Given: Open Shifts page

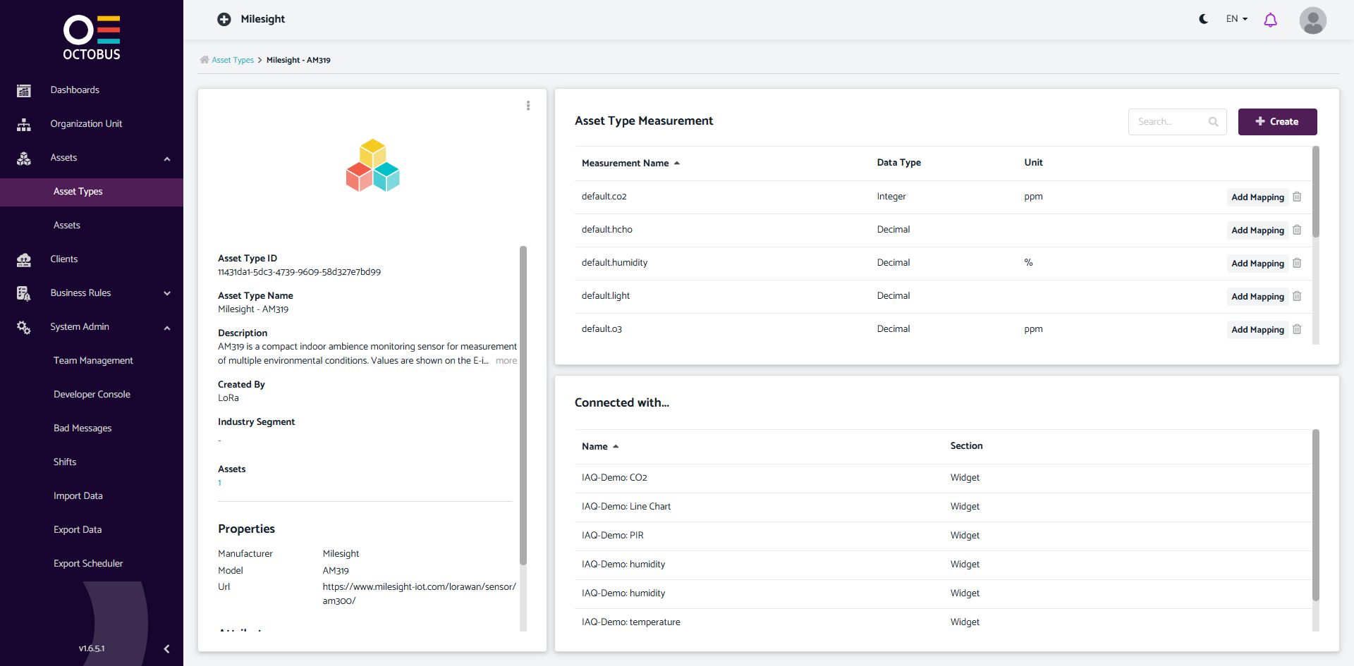Looking at the screenshot, I should click(x=65, y=462).
